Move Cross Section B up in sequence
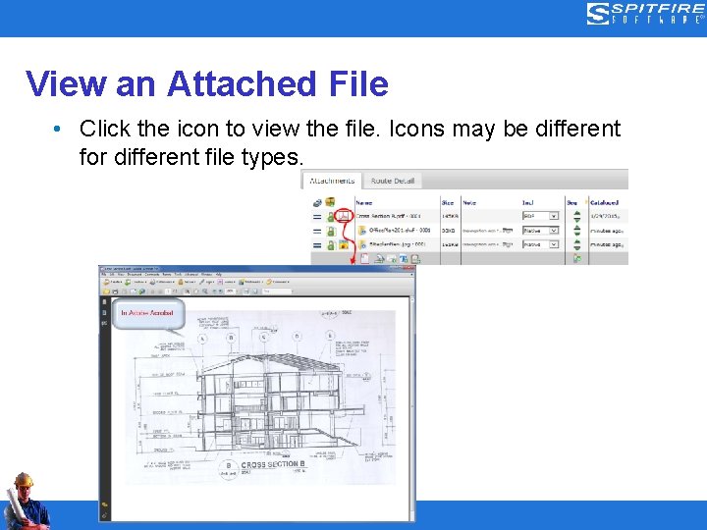 pos(577,214)
